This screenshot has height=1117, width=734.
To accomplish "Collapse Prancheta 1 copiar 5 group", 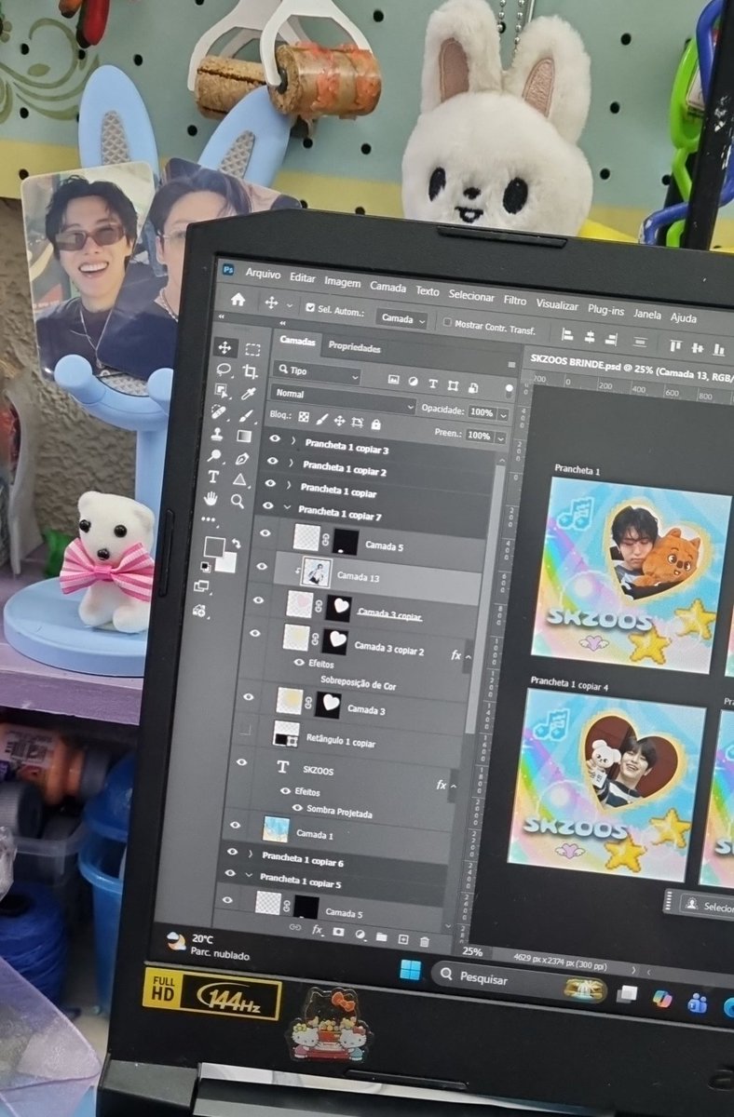I will click(x=249, y=876).
